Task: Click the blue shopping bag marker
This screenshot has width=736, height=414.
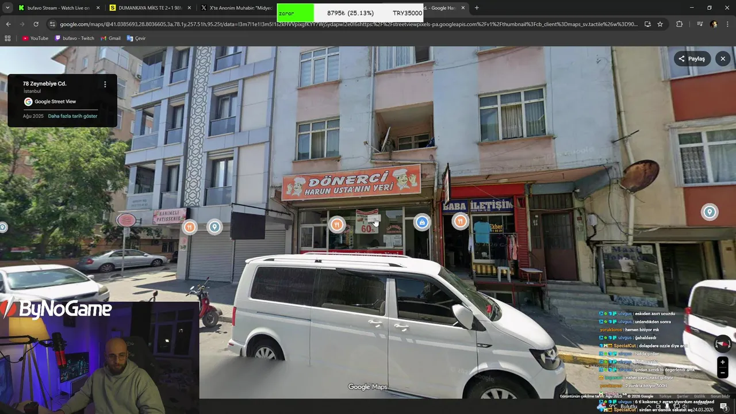Action: [x=422, y=223]
